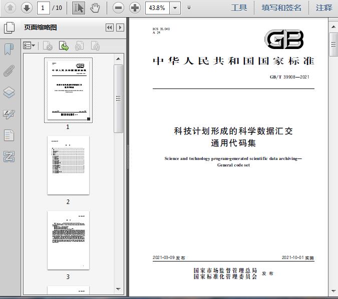
Task: Click the thumbnail panel scrollbar handle
Action: coord(118,98)
